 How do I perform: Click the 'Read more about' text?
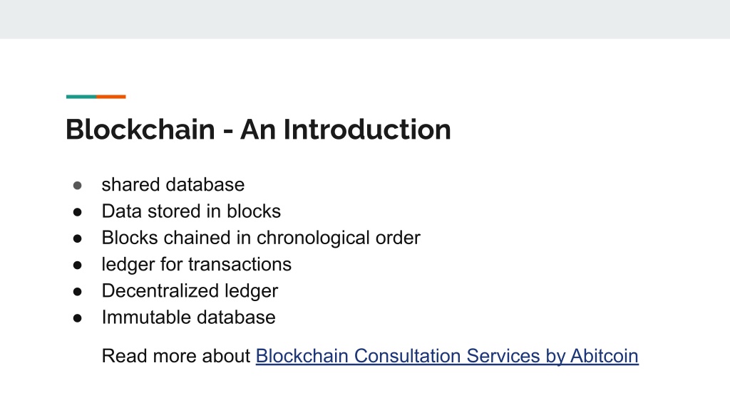(x=176, y=356)
